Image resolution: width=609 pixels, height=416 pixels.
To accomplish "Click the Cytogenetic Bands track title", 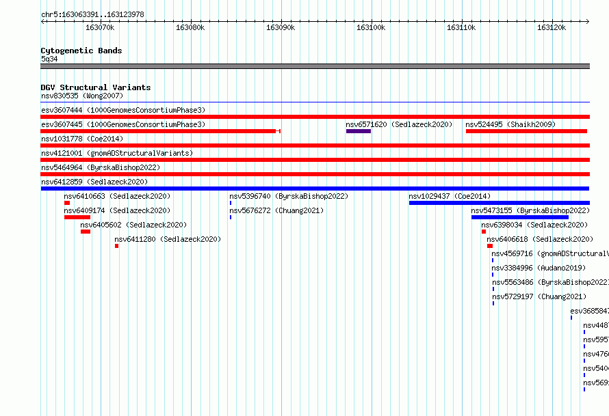I will 81,51.
